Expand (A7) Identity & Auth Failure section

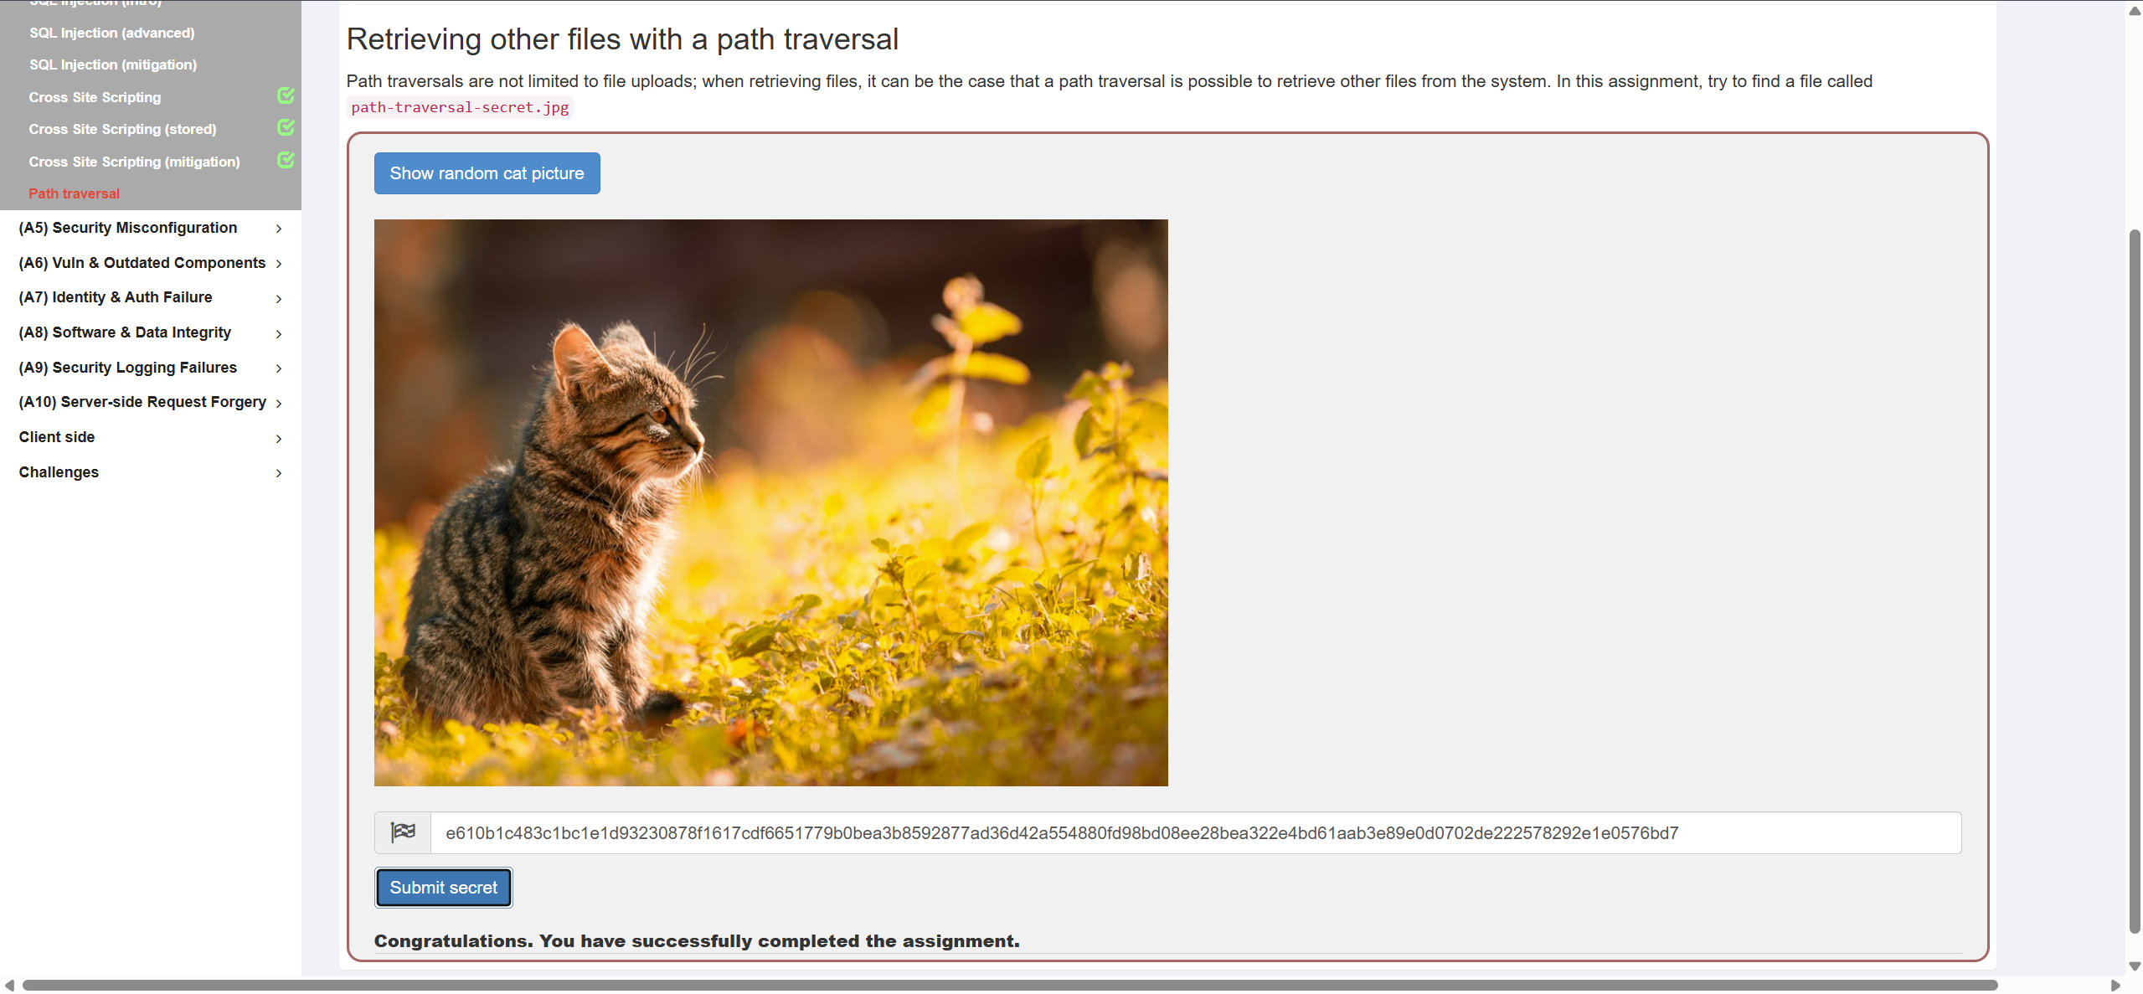coord(279,299)
